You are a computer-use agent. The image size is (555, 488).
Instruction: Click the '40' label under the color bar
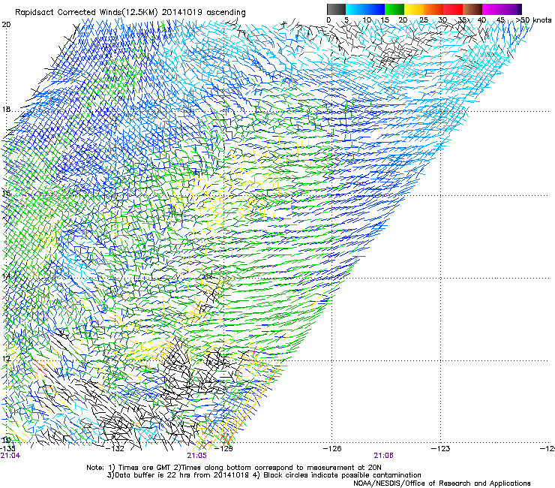click(x=481, y=20)
